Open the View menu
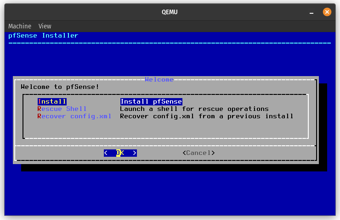 pyautogui.click(x=45, y=26)
